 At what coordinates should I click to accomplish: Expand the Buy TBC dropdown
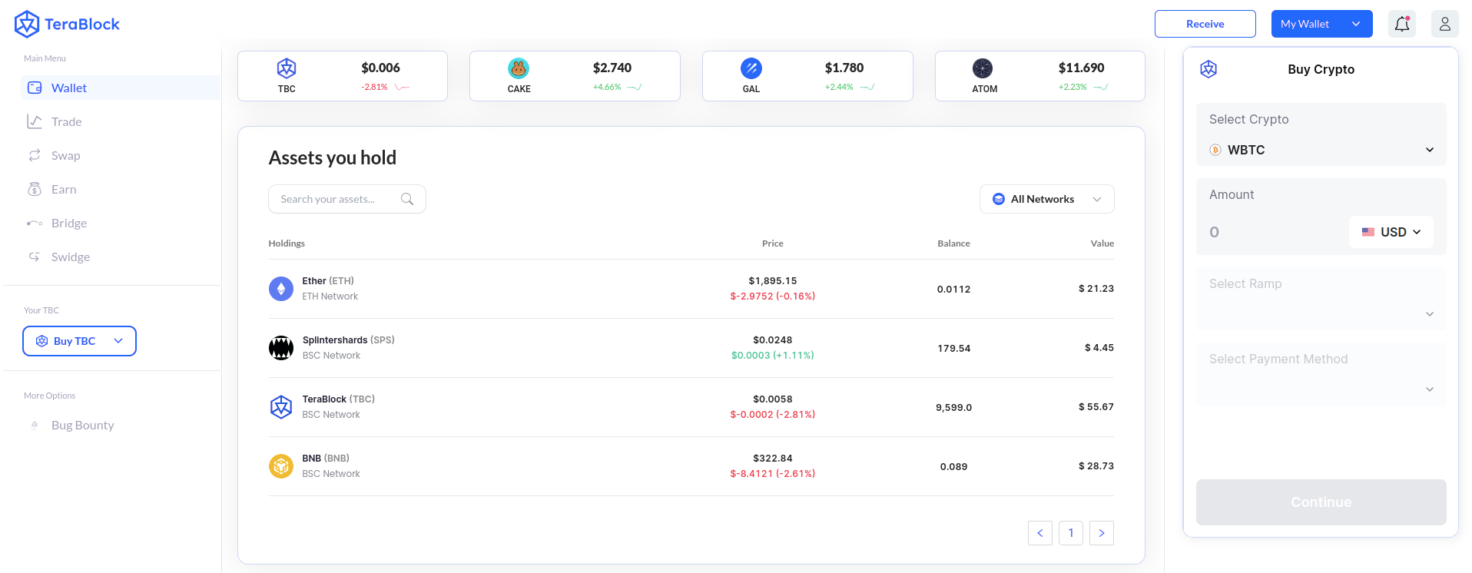click(79, 341)
